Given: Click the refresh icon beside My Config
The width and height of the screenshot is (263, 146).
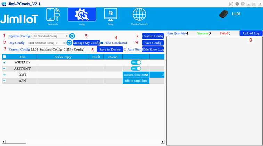Looking at the screenshot, I should (x=69, y=43).
